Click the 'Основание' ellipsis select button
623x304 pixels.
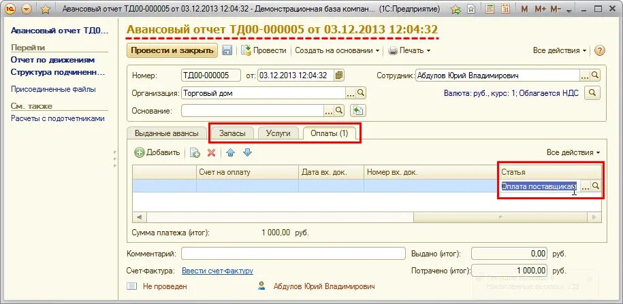[x=329, y=111]
